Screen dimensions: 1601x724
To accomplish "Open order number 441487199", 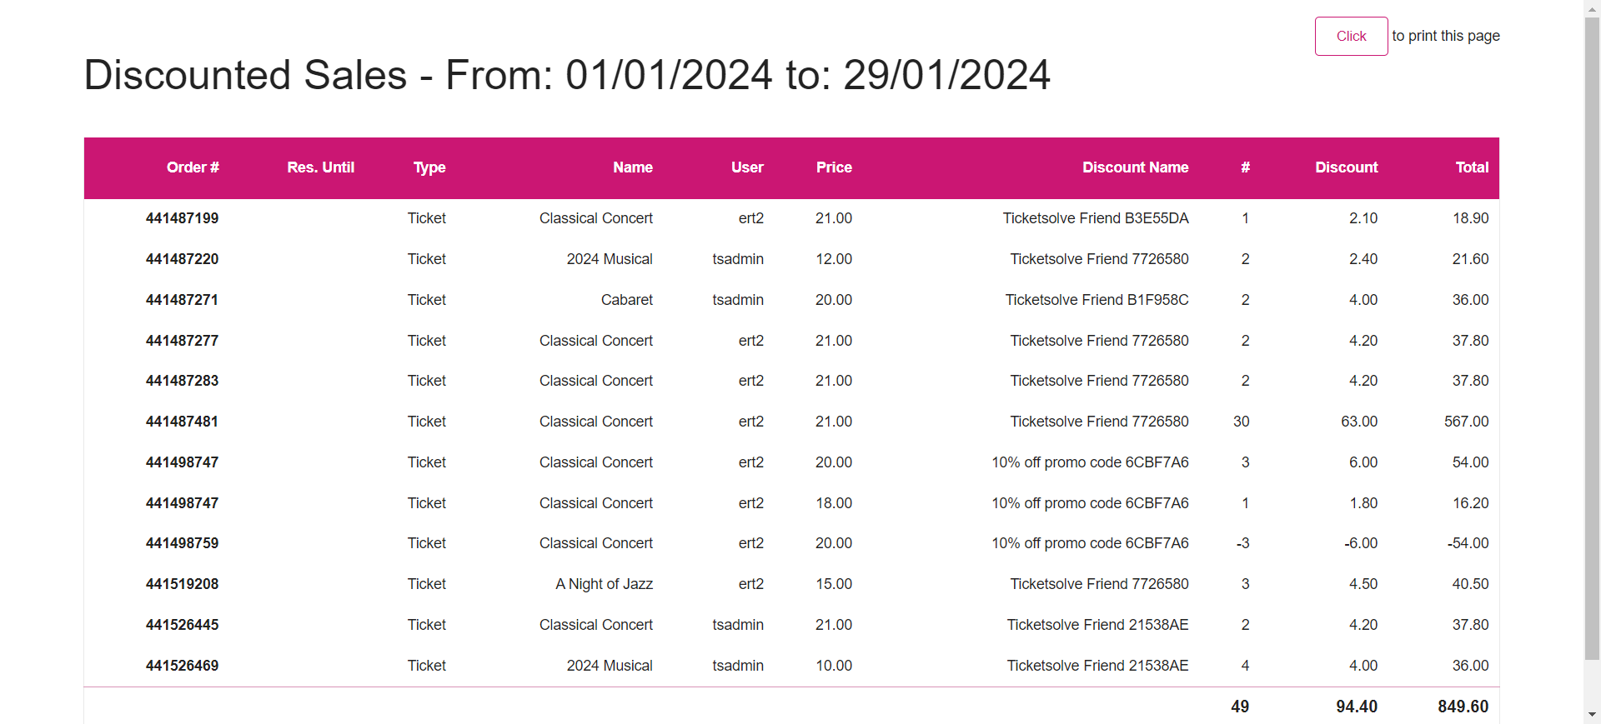I will [182, 218].
